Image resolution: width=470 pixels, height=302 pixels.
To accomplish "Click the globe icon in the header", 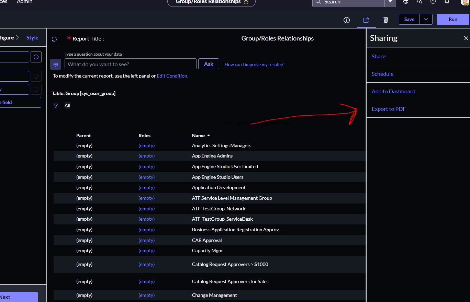I will 405,2.
